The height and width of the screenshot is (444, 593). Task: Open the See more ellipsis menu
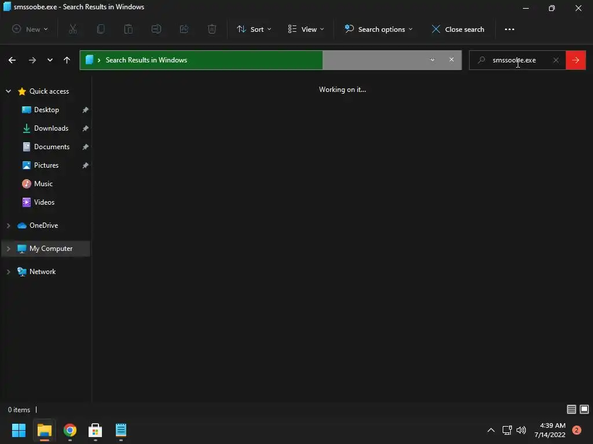tap(510, 29)
